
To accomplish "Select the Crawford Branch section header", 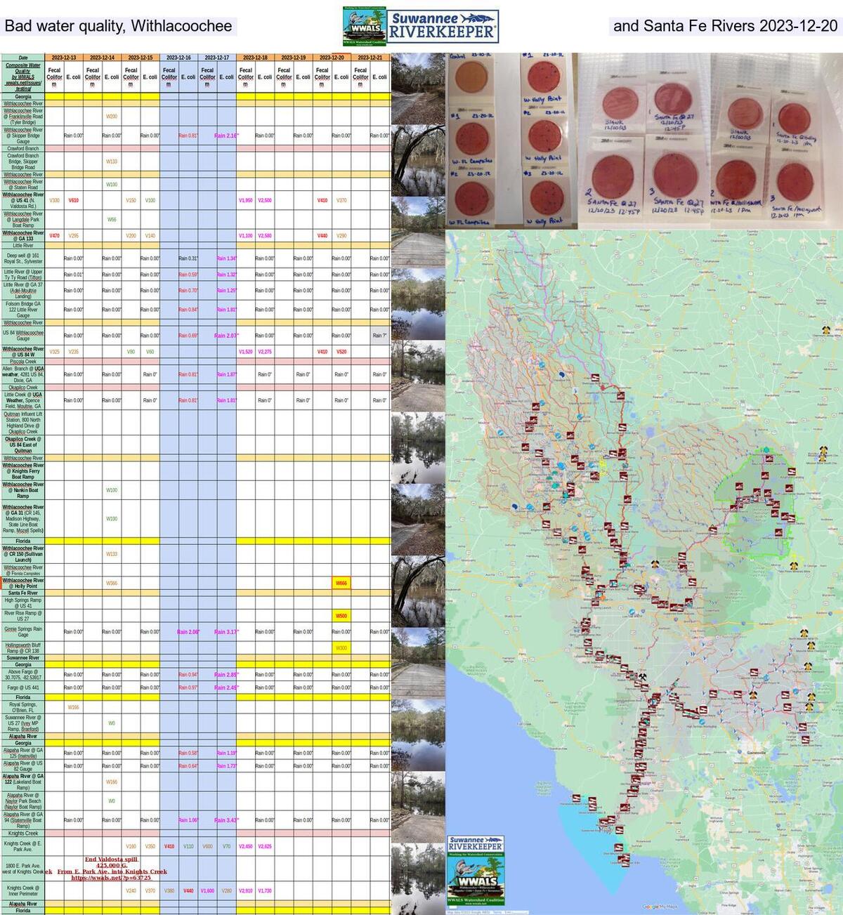I will coord(23,149).
